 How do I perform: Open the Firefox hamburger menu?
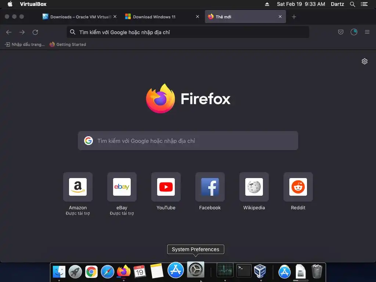[x=367, y=32]
